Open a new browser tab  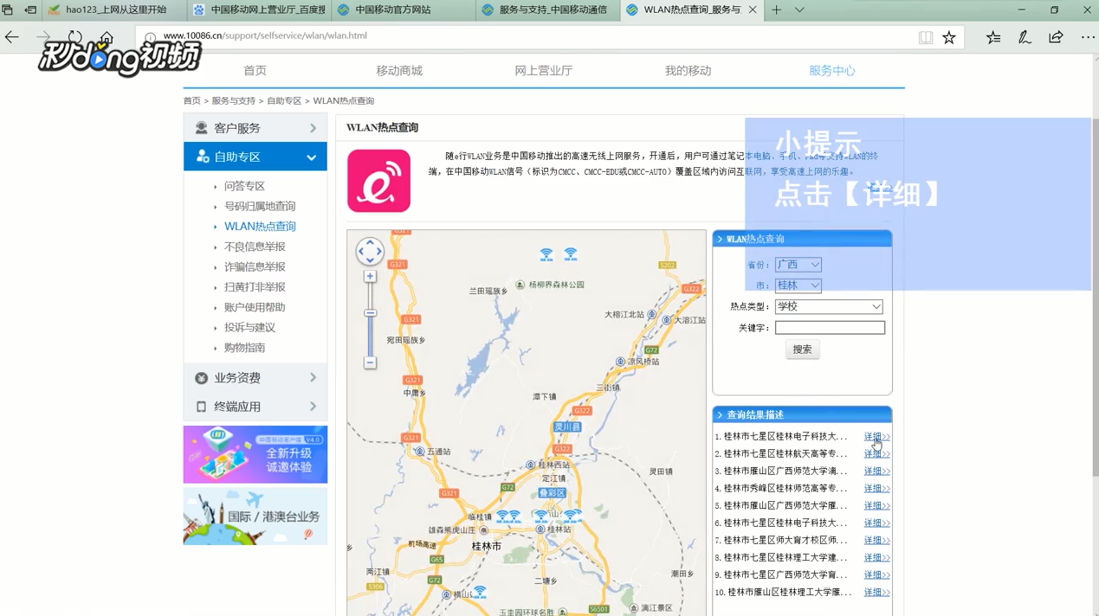tap(776, 10)
